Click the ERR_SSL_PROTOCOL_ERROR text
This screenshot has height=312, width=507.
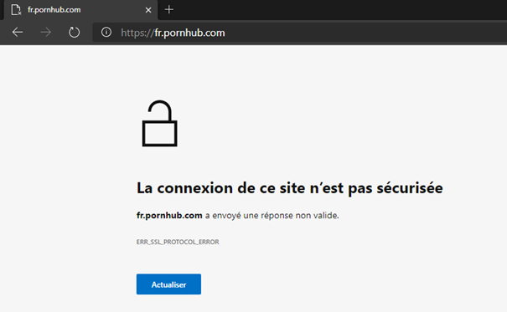[x=178, y=242]
